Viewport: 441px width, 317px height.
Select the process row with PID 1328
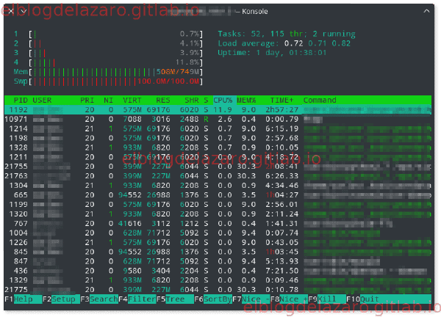pos(218,147)
